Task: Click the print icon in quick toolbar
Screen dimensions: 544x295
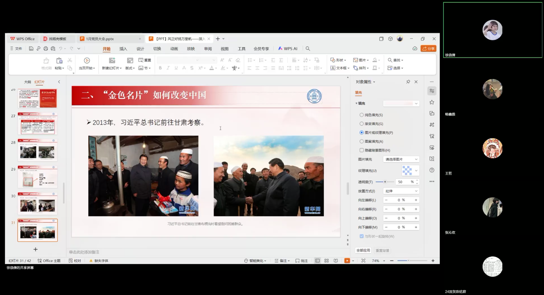Action: 46,48
